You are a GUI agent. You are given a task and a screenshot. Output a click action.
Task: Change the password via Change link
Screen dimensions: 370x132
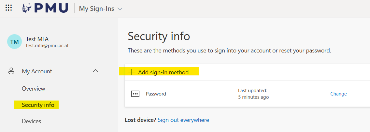coord(338,94)
